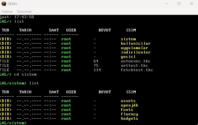198x125 pixels.
Task: Click 'FILE' type in the nettest.tkc row
Action: pyautogui.click(x=4, y=66)
